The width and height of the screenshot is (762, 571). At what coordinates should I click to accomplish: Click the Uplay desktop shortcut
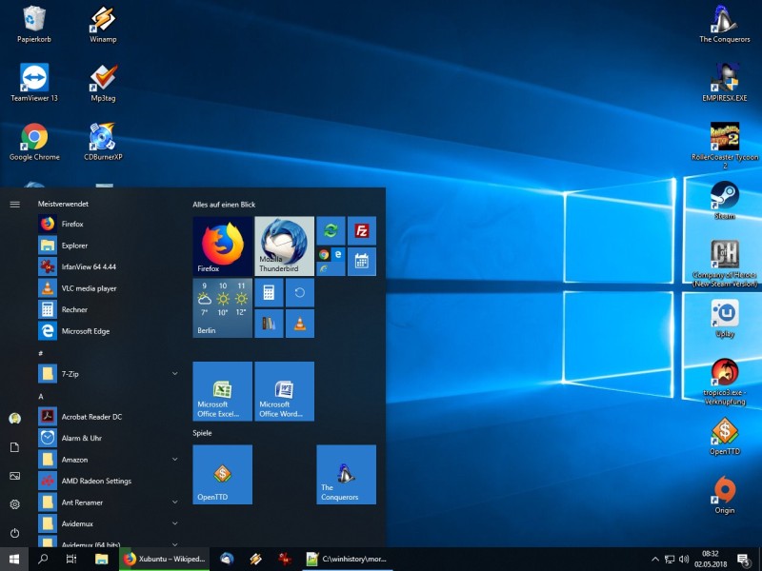(725, 318)
